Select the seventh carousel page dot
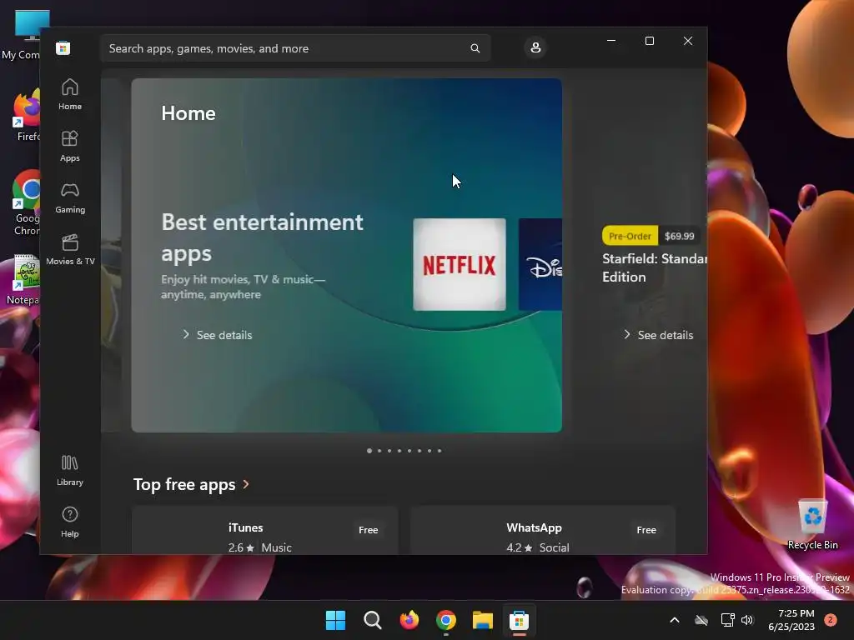Image resolution: width=854 pixels, height=640 pixels. click(430, 451)
